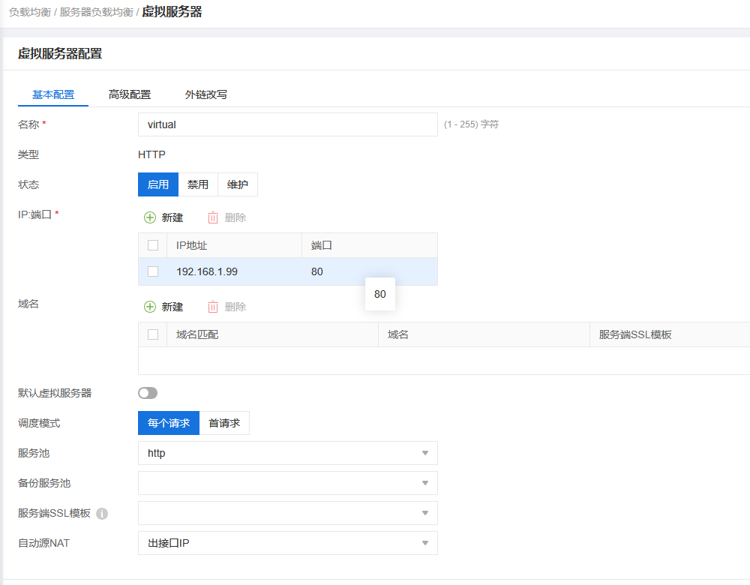Enable the 默认虚拟服务器 toggle switch
The height and width of the screenshot is (585, 750).
(148, 393)
